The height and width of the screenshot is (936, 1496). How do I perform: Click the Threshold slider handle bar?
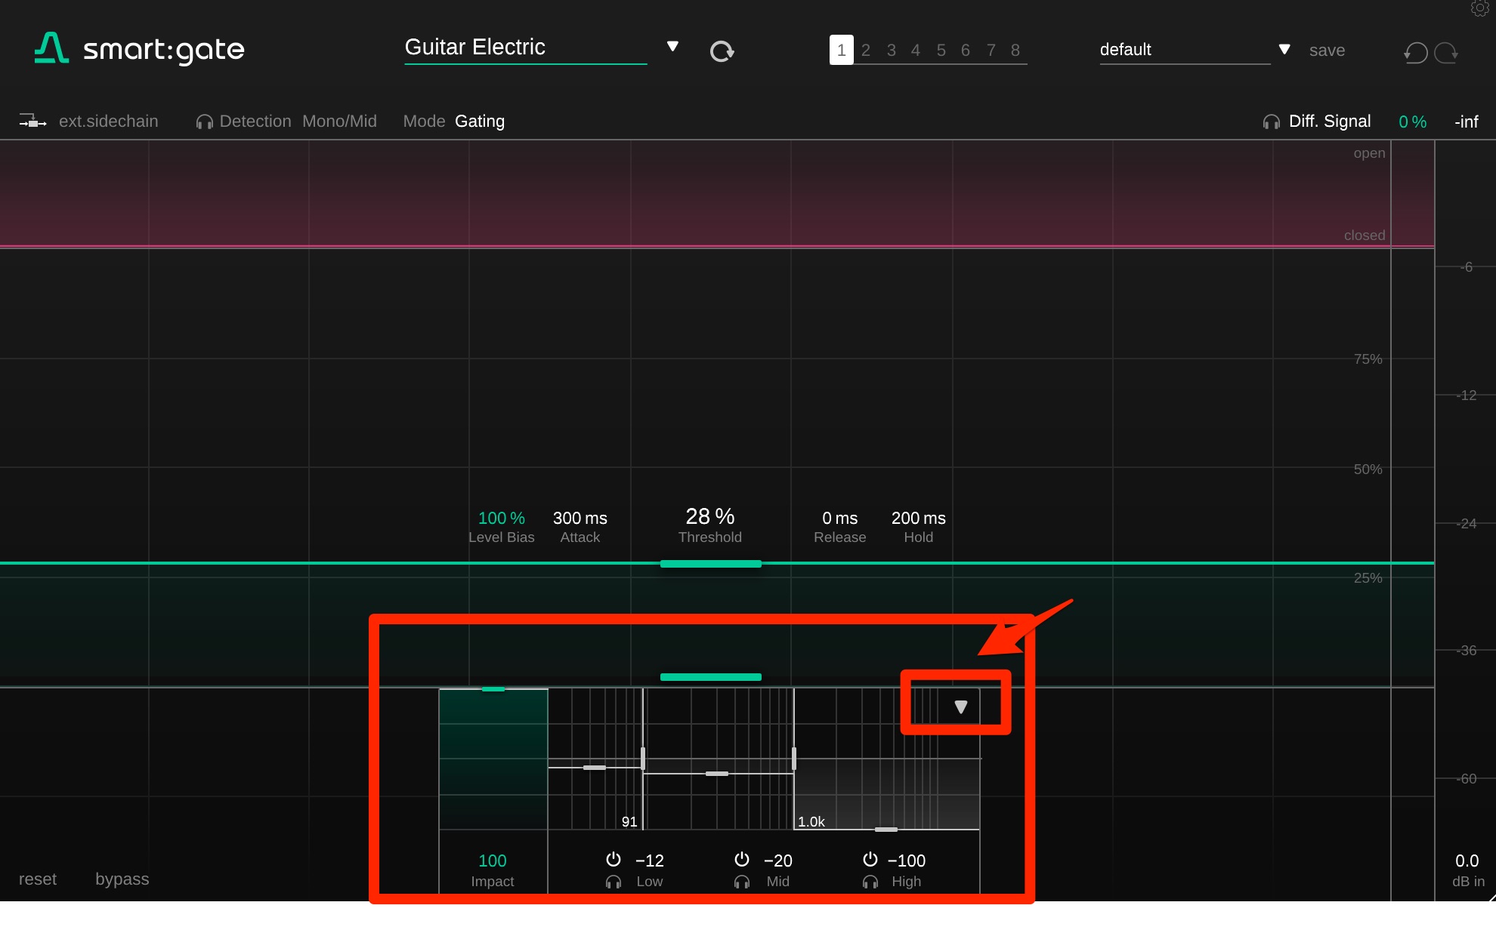tap(710, 564)
